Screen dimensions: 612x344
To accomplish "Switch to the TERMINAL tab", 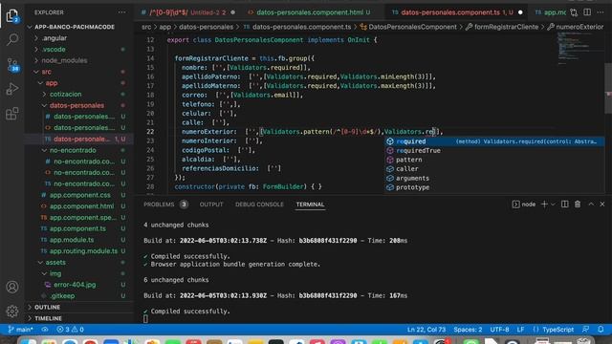I will [310, 204].
